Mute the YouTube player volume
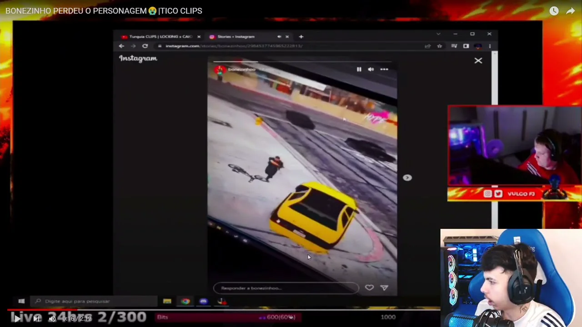 click(x=52, y=319)
